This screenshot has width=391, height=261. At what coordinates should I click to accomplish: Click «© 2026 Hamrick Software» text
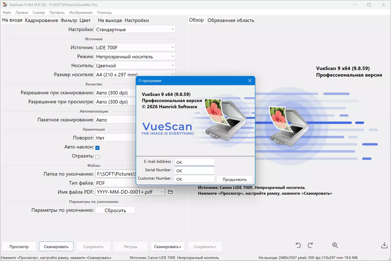click(x=170, y=107)
